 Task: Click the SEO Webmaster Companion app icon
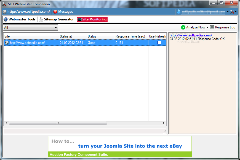point(4,4)
